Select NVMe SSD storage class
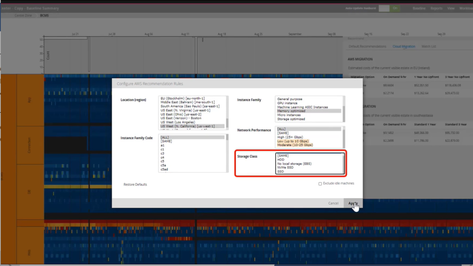The image size is (473, 266). (x=286, y=168)
